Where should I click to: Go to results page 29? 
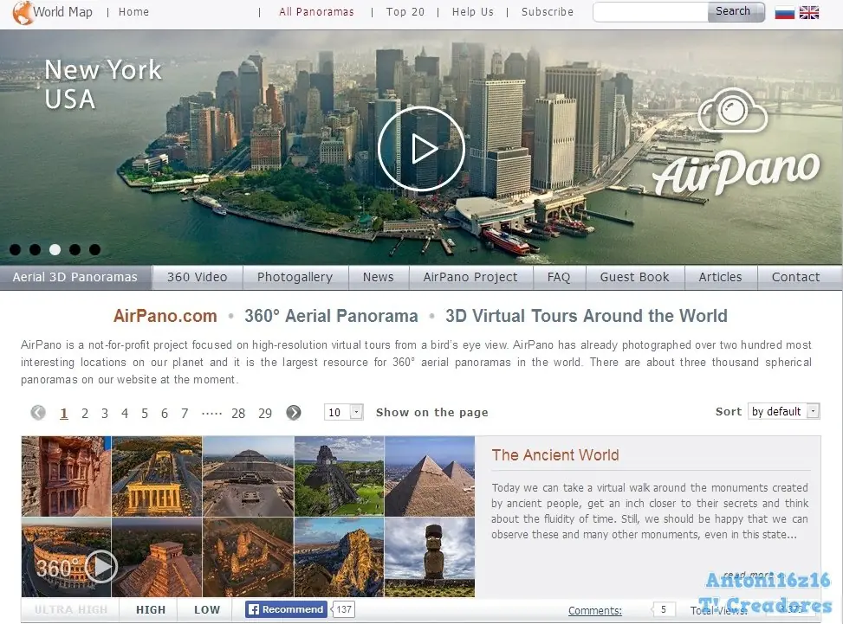[x=265, y=413]
